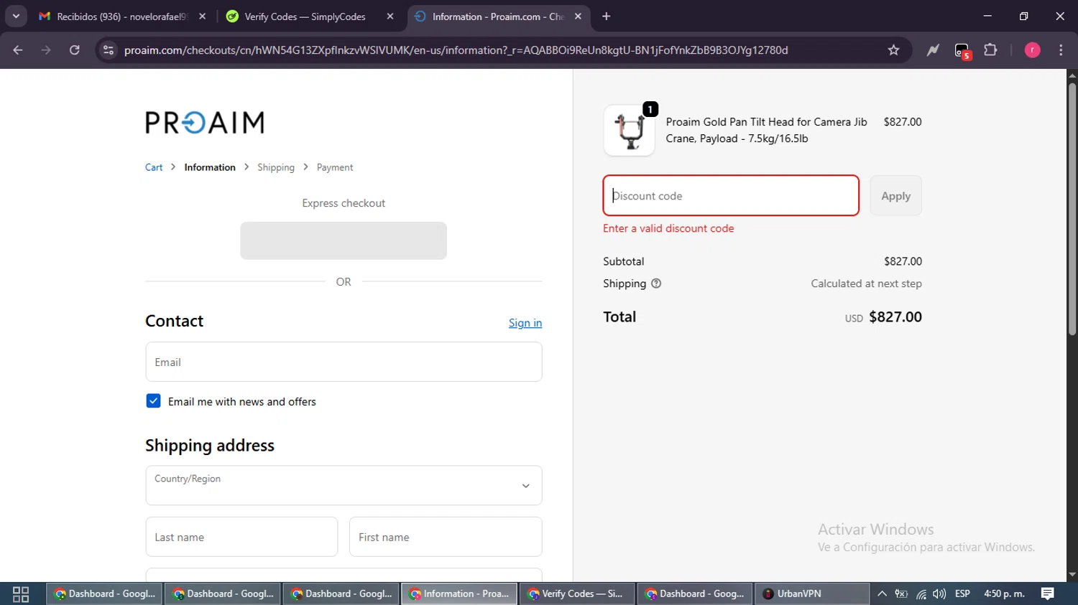
Task: Close the Gmail Recibidos tab
Action: [x=202, y=16]
